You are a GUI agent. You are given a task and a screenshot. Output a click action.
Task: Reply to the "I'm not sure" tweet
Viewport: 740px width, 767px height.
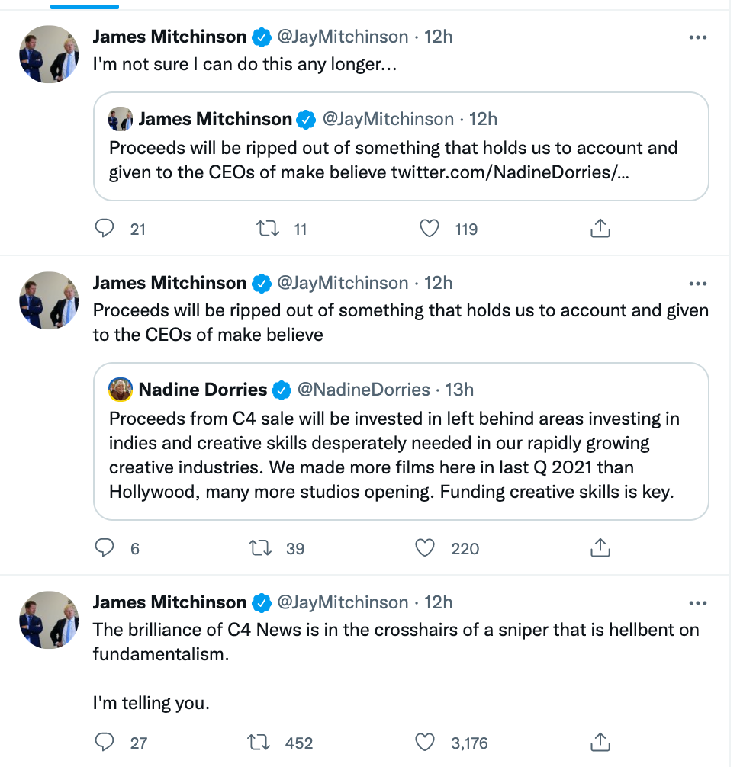(105, 228)
